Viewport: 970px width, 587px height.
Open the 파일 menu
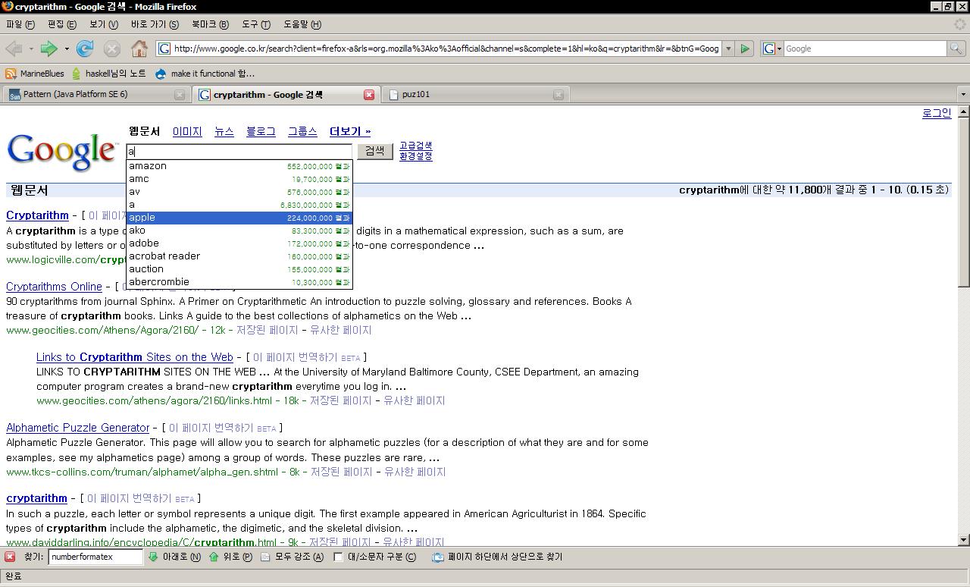click(20, 24)
